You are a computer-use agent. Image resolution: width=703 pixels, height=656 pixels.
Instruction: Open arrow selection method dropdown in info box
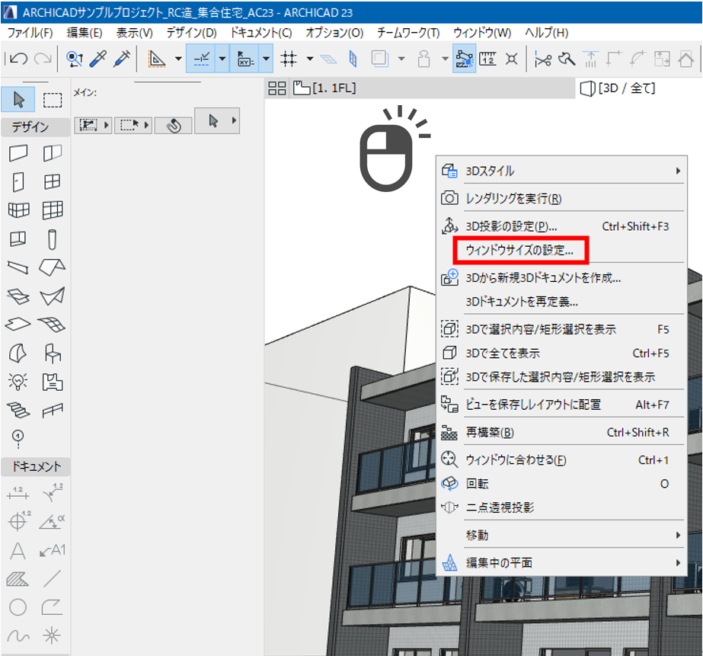(x=234, y=120)
